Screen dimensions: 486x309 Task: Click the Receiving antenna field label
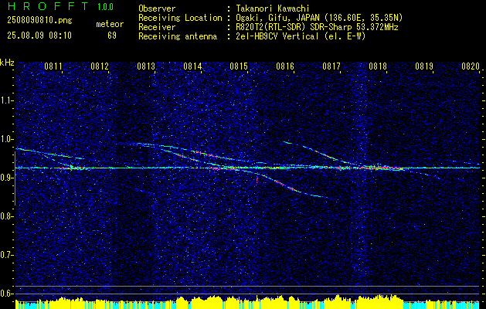click(178, 36)
